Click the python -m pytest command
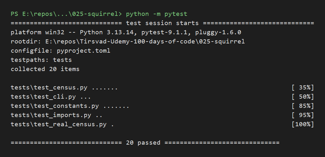 pos(157,14)
